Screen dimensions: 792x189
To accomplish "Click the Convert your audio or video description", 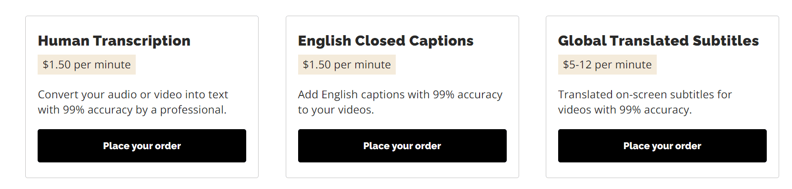I will pos(133,102).
